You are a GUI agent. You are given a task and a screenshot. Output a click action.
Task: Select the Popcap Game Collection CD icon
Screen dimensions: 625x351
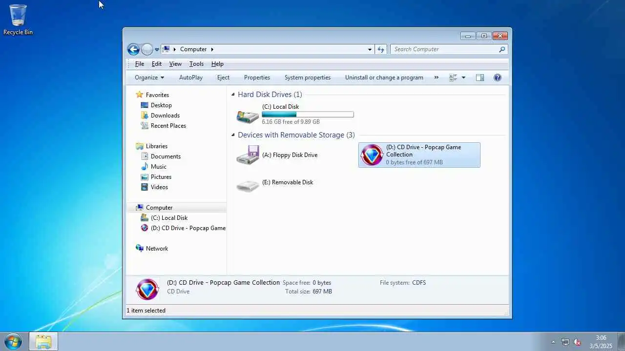(372, 155)
